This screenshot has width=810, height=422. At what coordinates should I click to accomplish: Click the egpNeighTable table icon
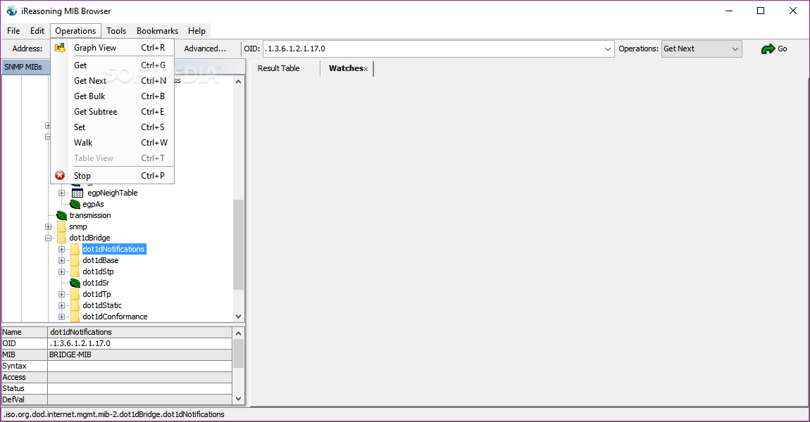pyautogui.click(x=77, y=193)
